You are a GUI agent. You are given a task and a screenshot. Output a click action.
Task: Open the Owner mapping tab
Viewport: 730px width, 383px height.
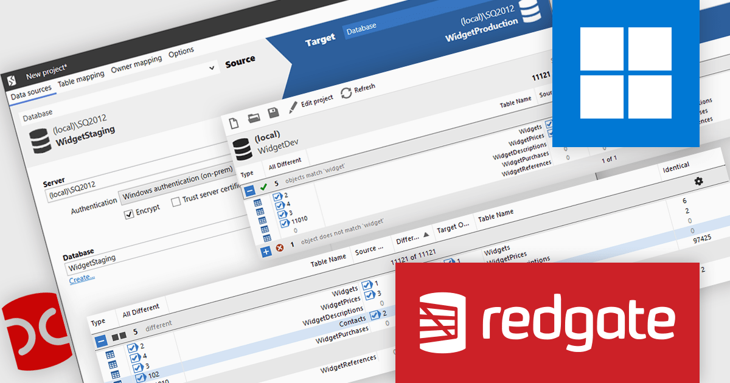point(136,63)
